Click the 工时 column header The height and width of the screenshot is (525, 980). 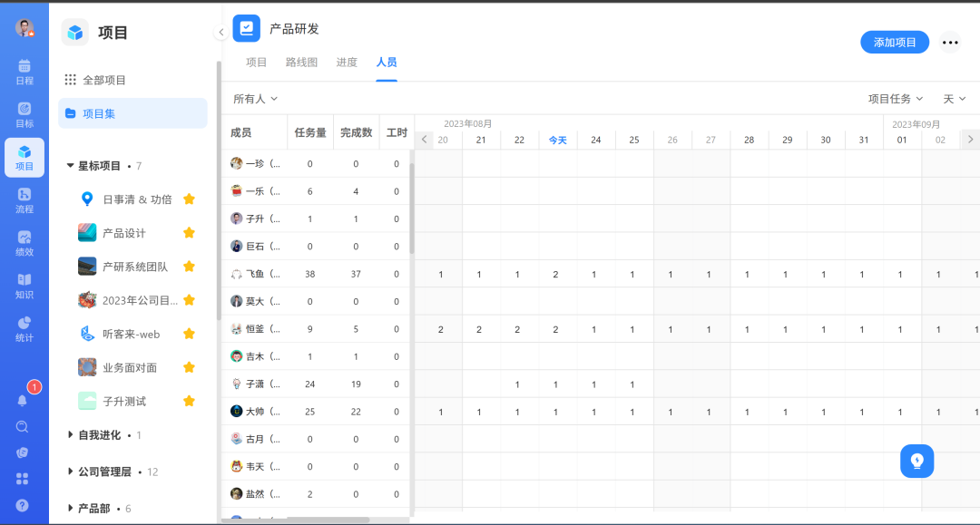(x=397, y=132)
